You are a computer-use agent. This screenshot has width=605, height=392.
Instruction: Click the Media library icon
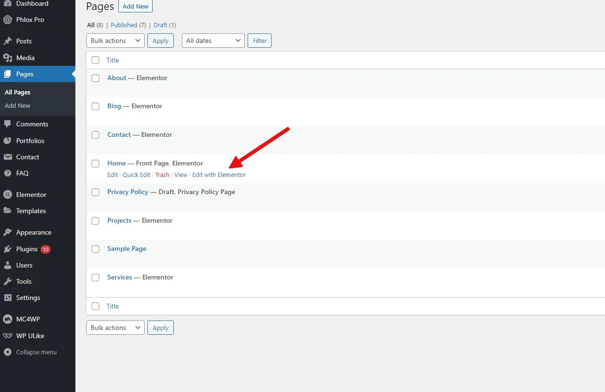pos(8,58)
